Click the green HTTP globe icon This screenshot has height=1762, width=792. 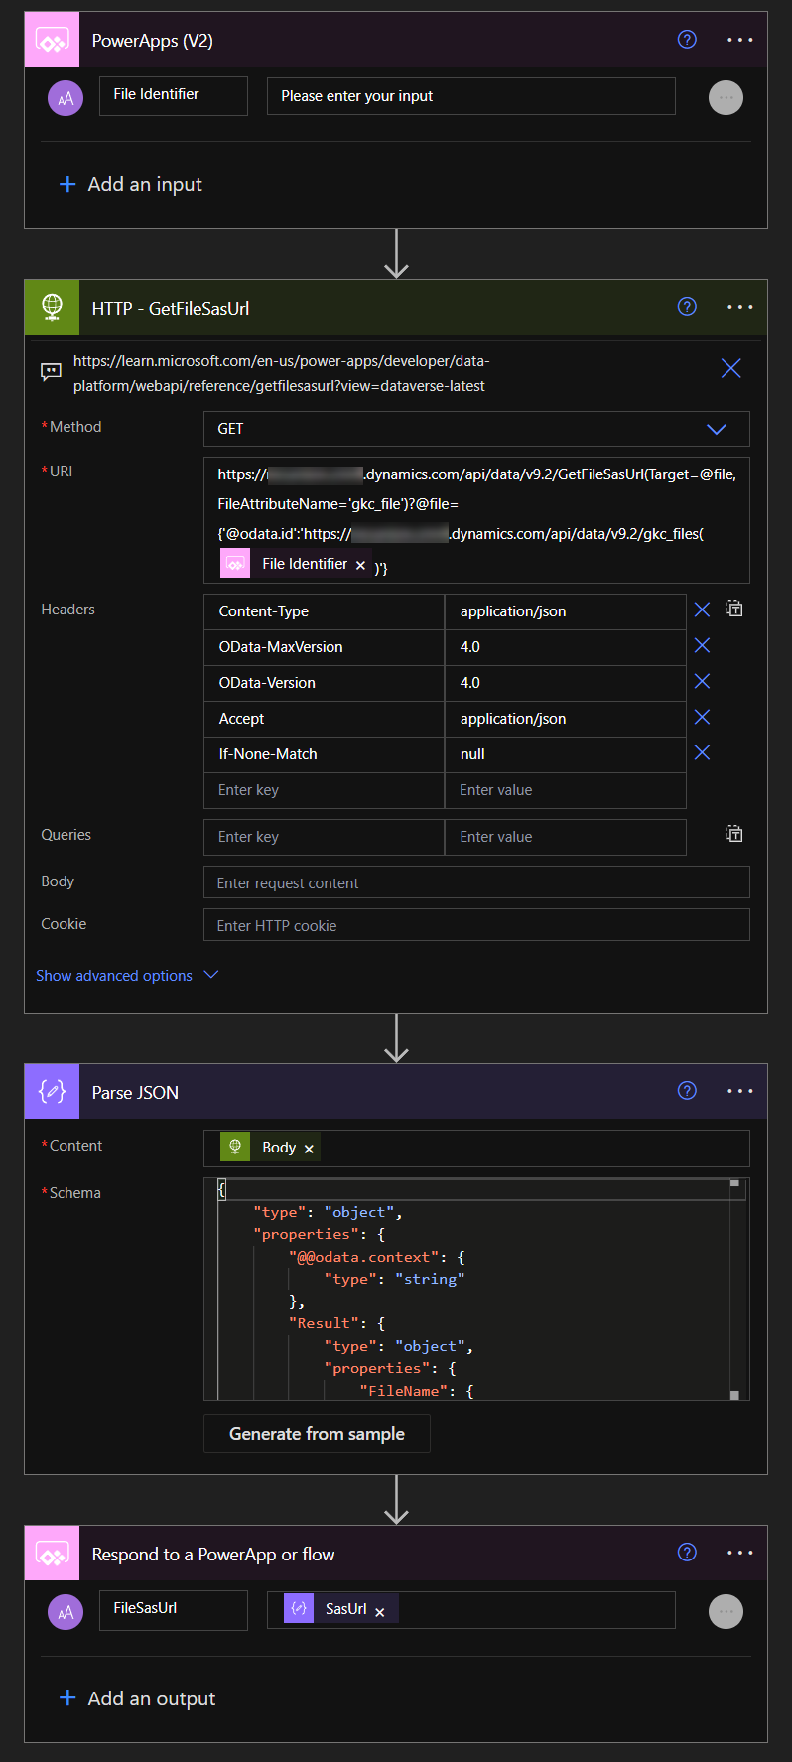point(52,307)
